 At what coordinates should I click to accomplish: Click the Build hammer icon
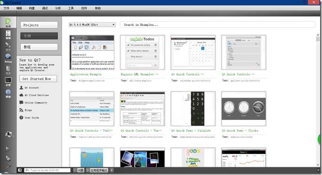tap(8, 166)
